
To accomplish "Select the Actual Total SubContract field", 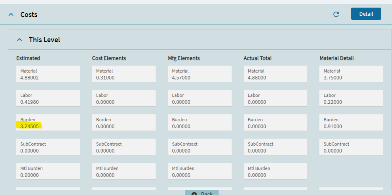I will (x=276, y=147).
